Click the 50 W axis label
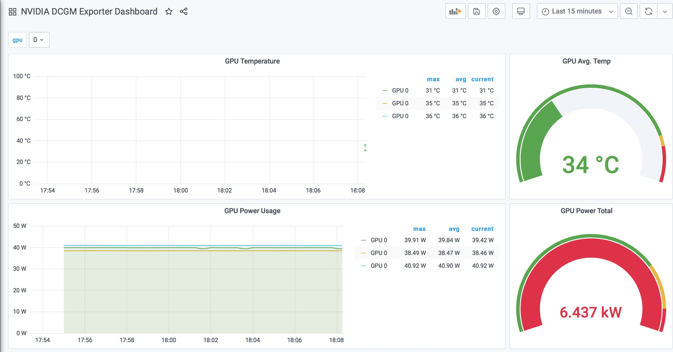The width and height of the screenshot is (673, 352). coord(20,226)
